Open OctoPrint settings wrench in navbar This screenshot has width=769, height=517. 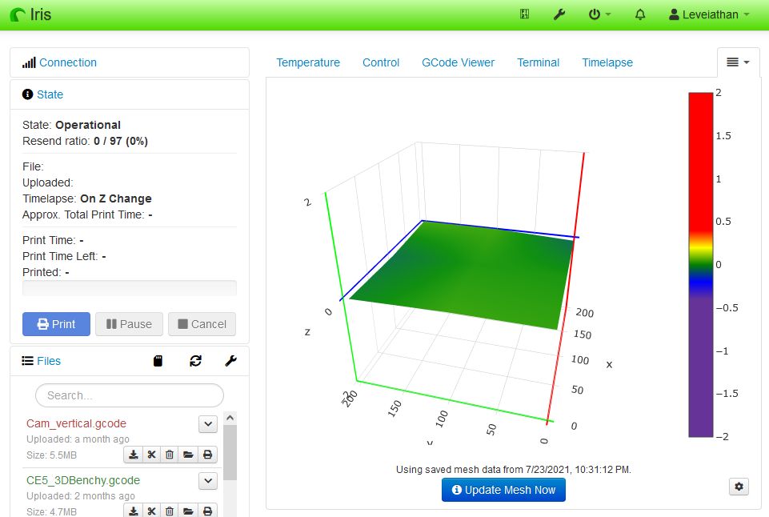pyautogui.click(x=559, y=14)
